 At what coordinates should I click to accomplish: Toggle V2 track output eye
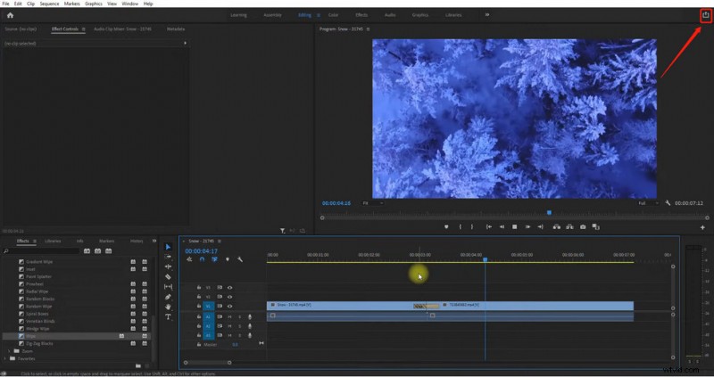[x=229, y=297]
